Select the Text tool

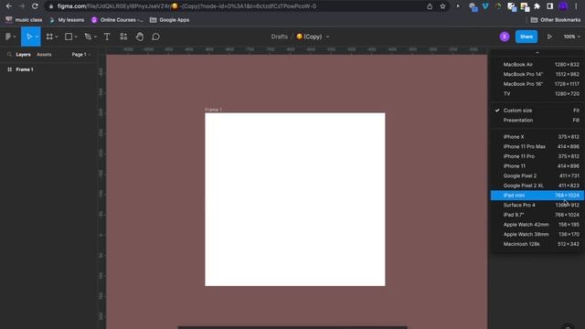tap(107, 37)
